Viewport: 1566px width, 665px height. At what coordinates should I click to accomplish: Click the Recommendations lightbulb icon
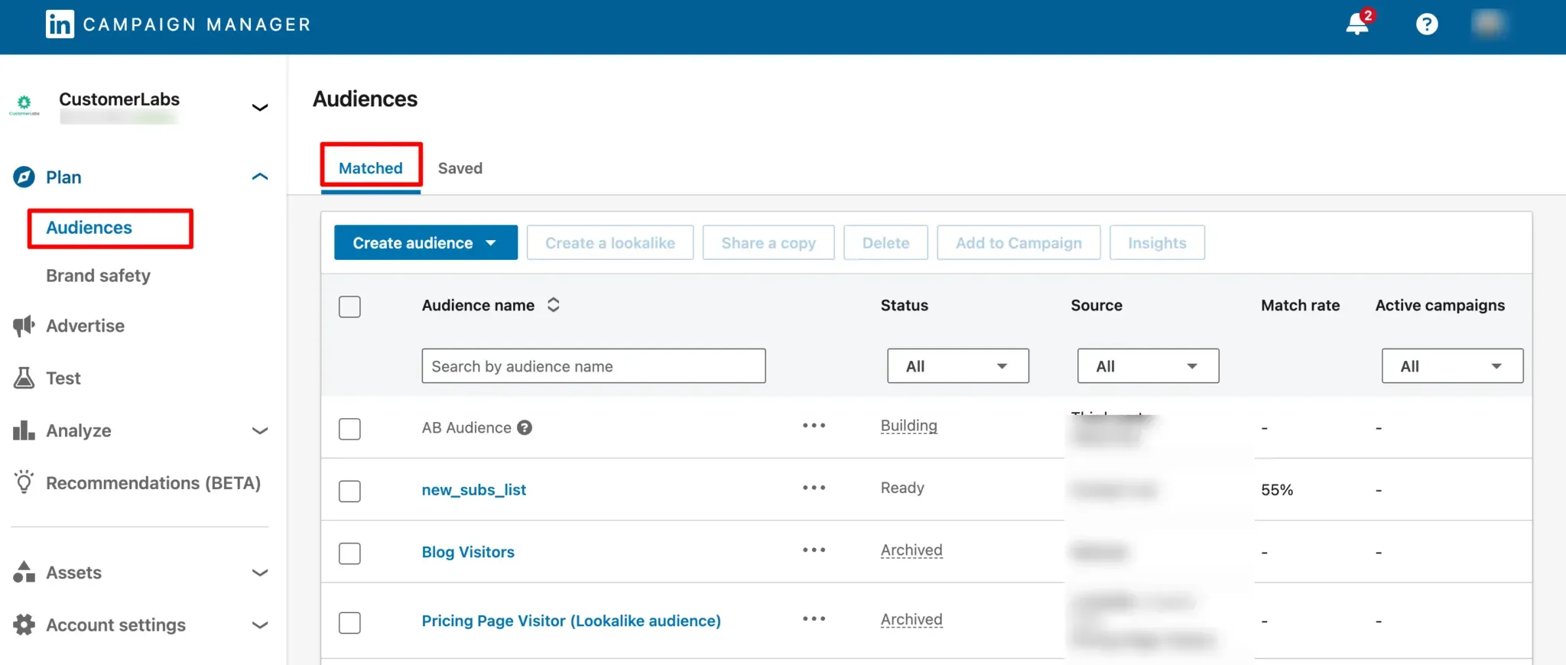click(x=24, y=482)
